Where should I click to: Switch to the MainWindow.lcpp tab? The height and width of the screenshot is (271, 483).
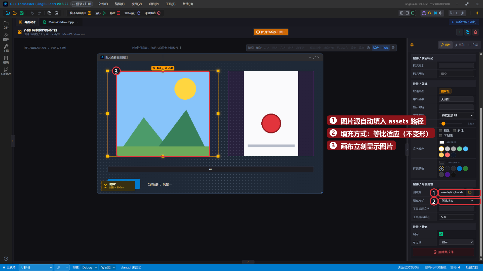(x=61, y=22)
